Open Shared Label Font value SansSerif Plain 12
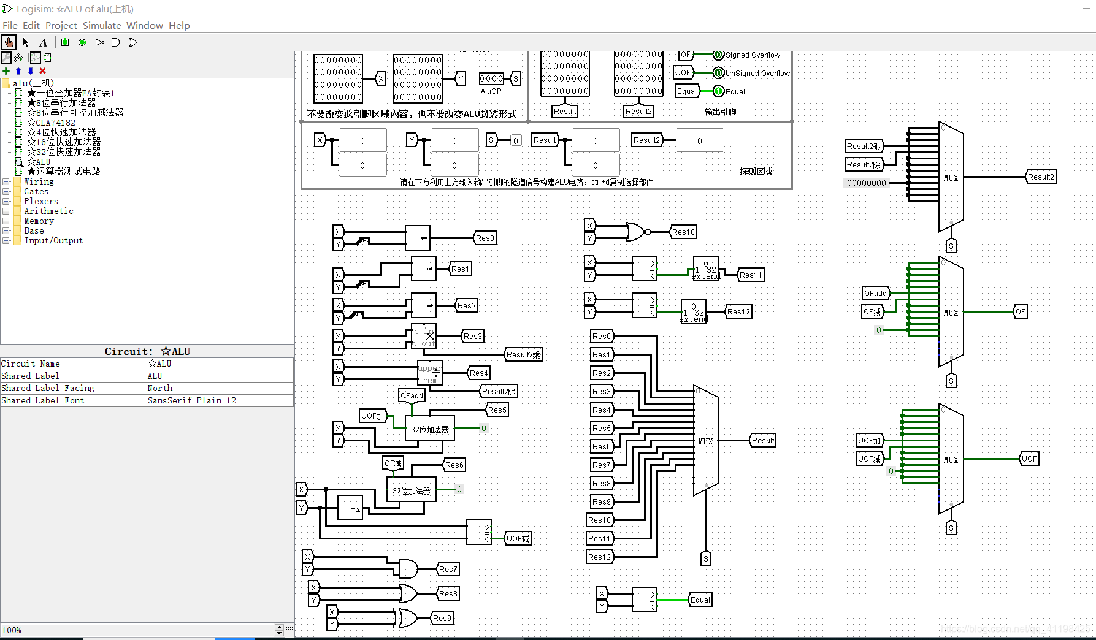This screenshot has height=640, width=1096. point(220,400)
